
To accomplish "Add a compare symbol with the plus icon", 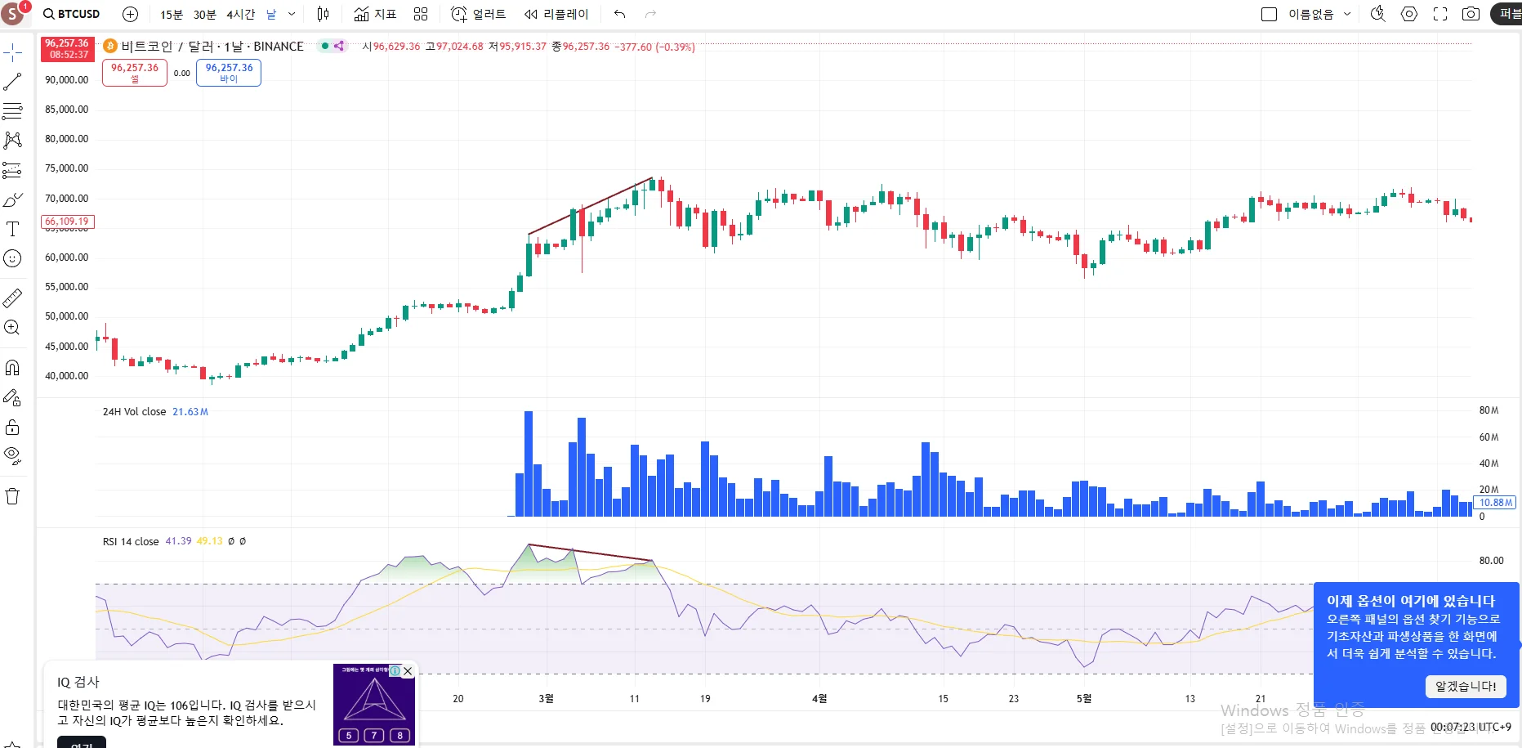I will point(130,14).
